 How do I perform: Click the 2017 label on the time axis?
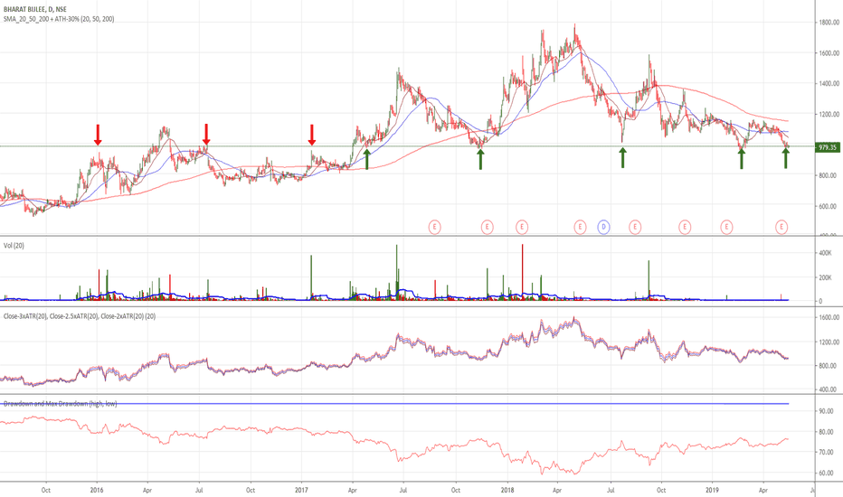[301, 490]
